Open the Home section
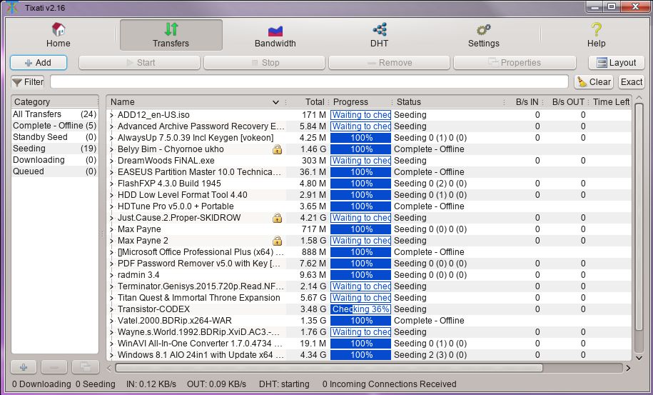Screen dimensions: 653x395 (59, 35)
